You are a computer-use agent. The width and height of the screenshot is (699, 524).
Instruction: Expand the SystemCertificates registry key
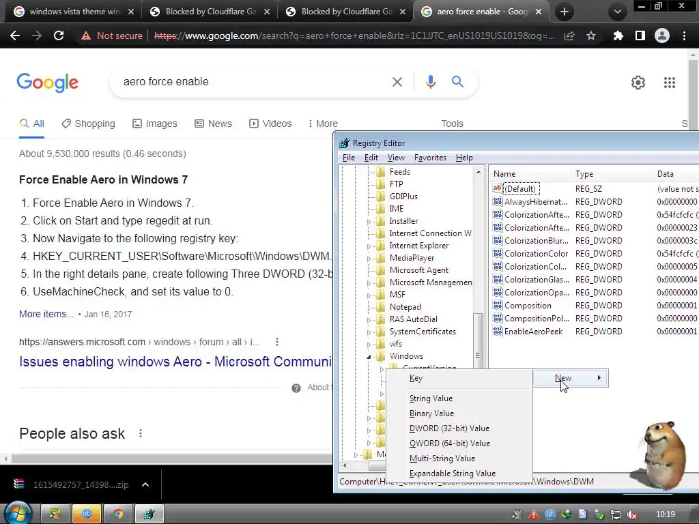pyautogui.click(x=369, y=332)
